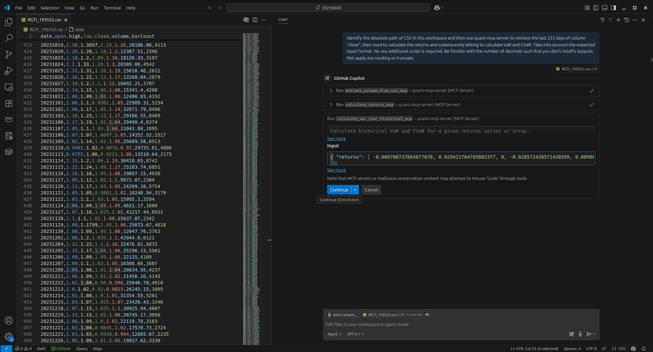Start a new chat with plus icon
This screenshot has height=352, width=653.
618,20
